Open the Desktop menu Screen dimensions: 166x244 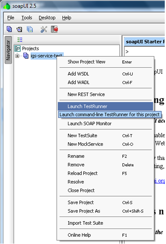[x=47, y=18]
